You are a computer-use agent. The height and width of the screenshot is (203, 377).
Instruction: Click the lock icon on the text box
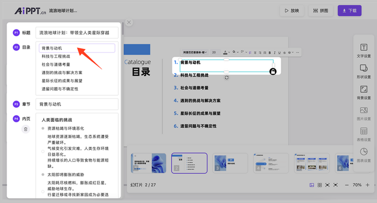(273, 71)
